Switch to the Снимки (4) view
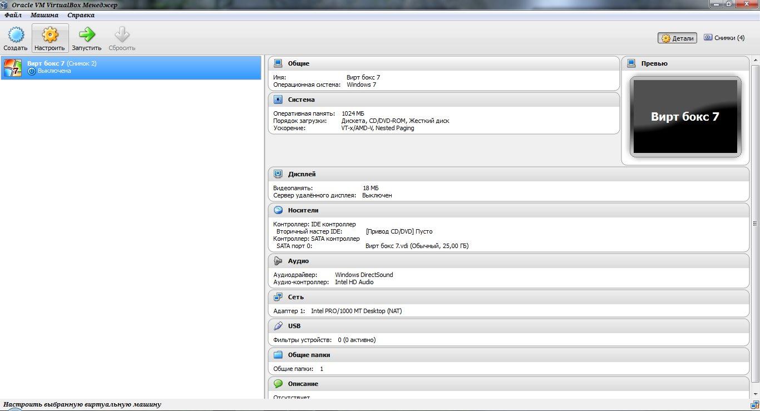The image size is (760, 411). point(724,38)
